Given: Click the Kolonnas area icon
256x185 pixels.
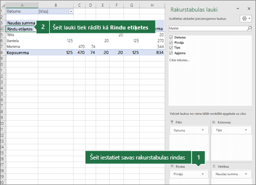Looking at the screenshot, I should coord(214,122).
